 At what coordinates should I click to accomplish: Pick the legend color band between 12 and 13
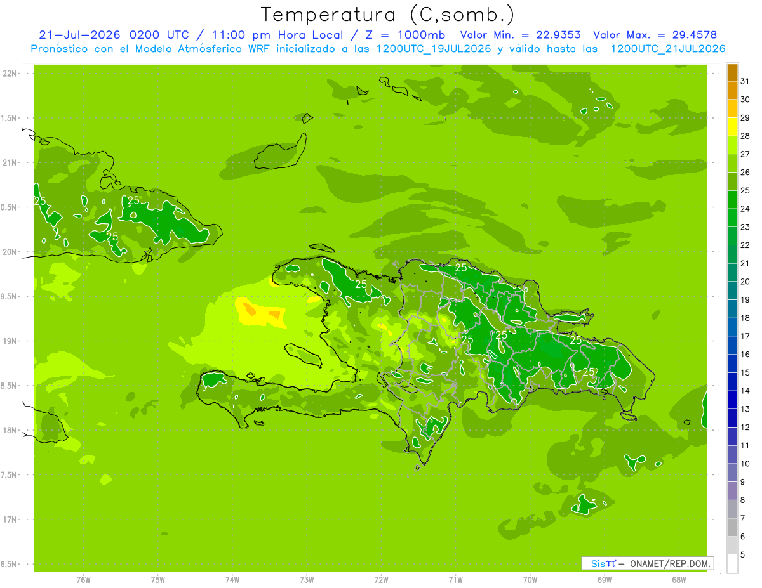[732, 418]
